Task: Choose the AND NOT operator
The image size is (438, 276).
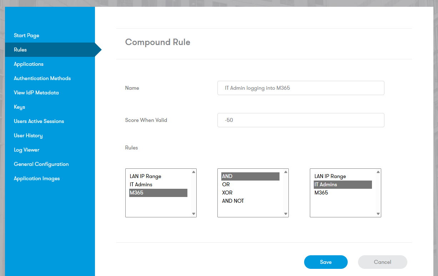Action: click(233, 201)
